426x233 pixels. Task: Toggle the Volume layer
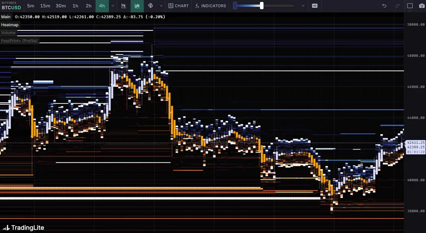pyautogui.click(x=8, y=33)
